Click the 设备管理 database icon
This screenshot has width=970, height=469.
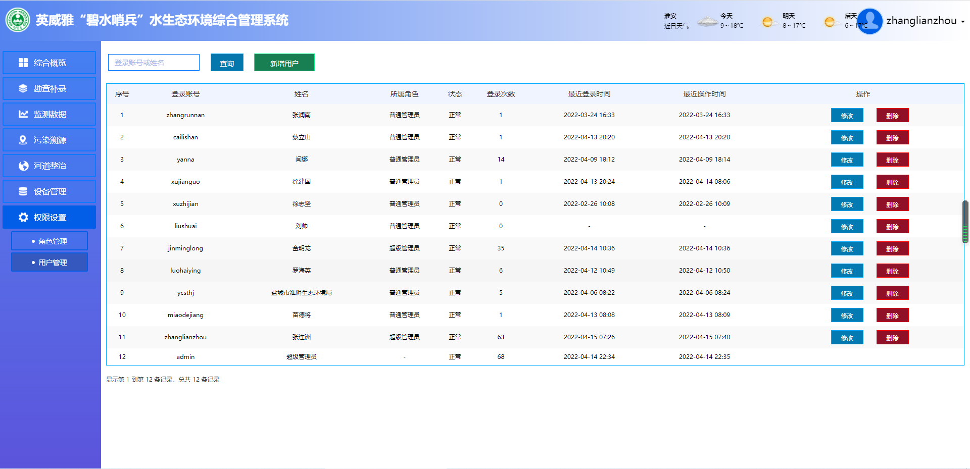pos(23,191)
